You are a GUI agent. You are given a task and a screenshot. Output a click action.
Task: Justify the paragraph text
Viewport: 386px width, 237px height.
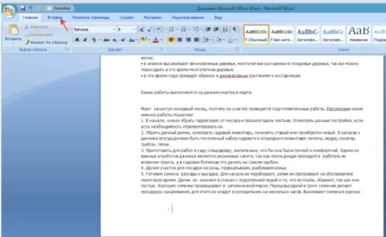point(196,40)
